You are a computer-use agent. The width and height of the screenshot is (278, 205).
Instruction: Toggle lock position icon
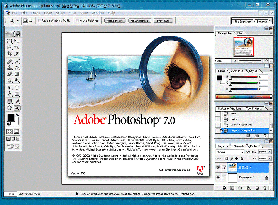point(237,159)
